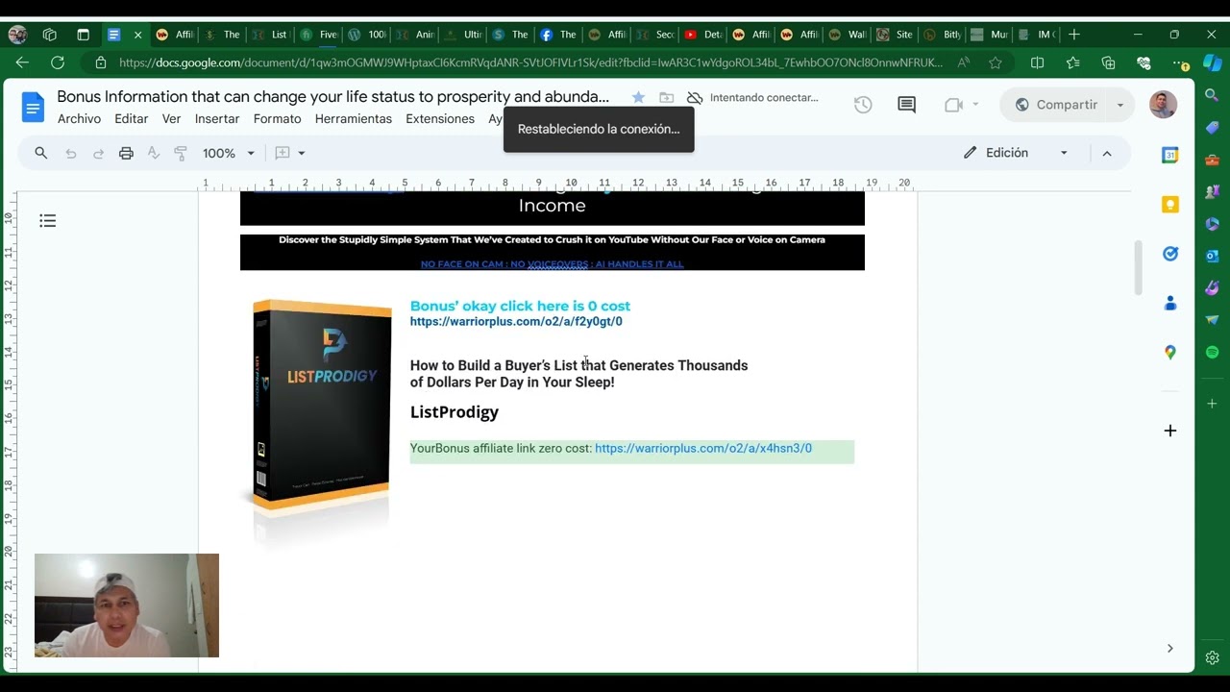Open Edge Copilot icon
Viewport: 1230px width, 692px height.
1212,62
